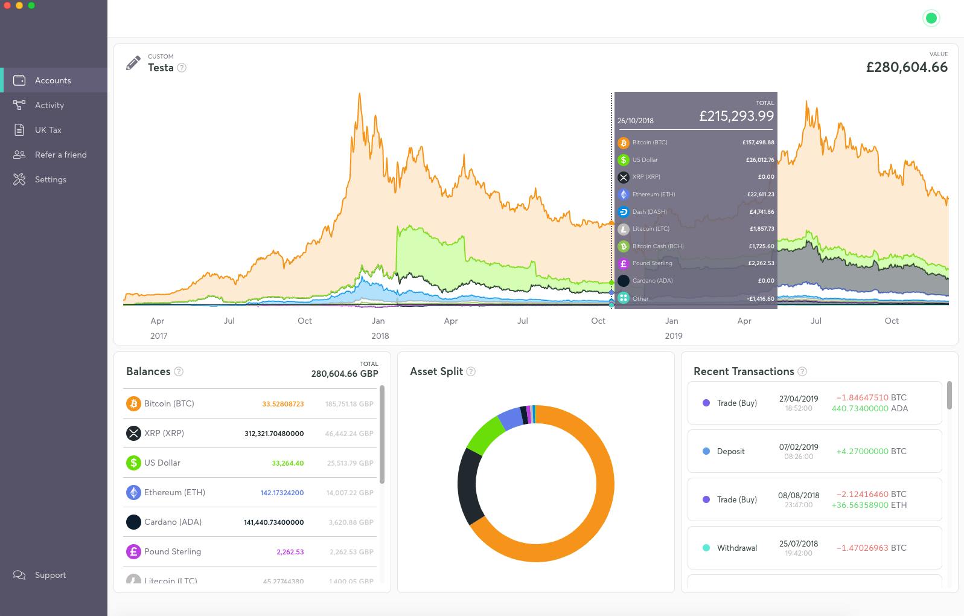Click the portfolio value £280,604.66
Viewport: 964px width, 616px height.
point(907,67)
